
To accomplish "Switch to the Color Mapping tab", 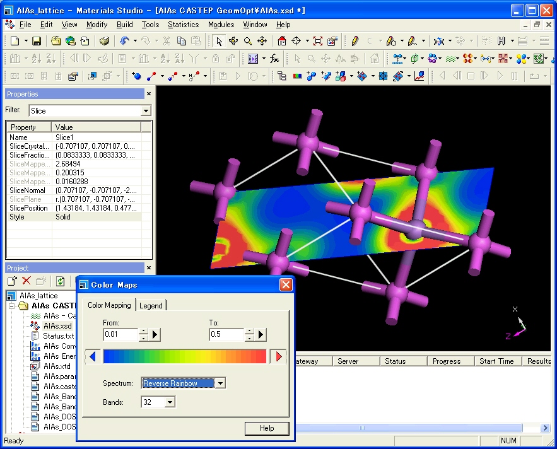I will [109, 305].
